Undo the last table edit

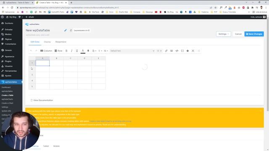(31, 51)
